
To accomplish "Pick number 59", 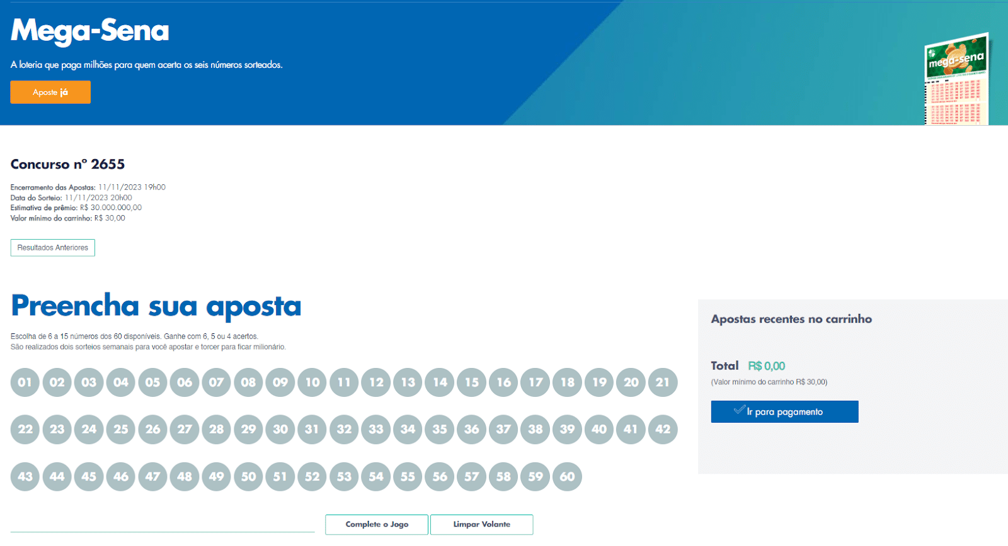I will pyautogui.click(x=535, y=477).
